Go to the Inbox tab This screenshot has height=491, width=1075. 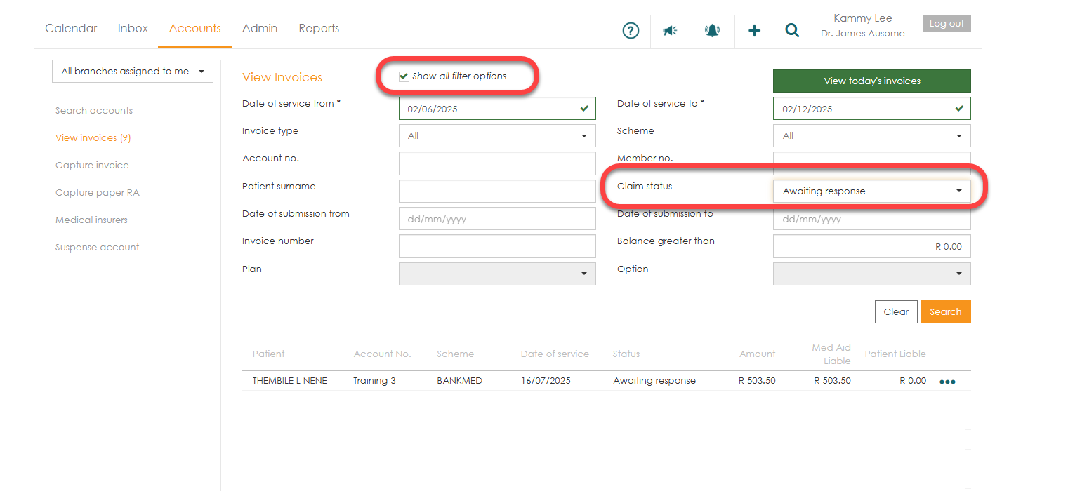click(x=133, y=29)
